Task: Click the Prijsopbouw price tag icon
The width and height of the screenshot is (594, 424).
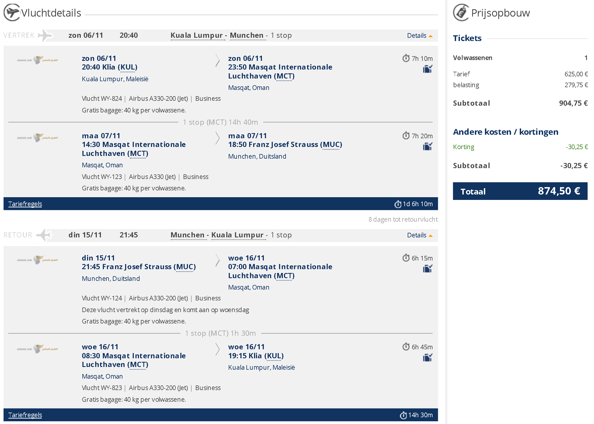Action: tap(461, 12)
